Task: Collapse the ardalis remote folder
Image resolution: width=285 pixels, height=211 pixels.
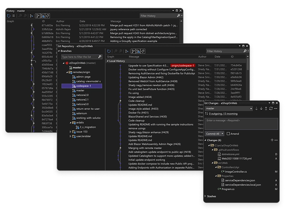Action: point(70,122)
